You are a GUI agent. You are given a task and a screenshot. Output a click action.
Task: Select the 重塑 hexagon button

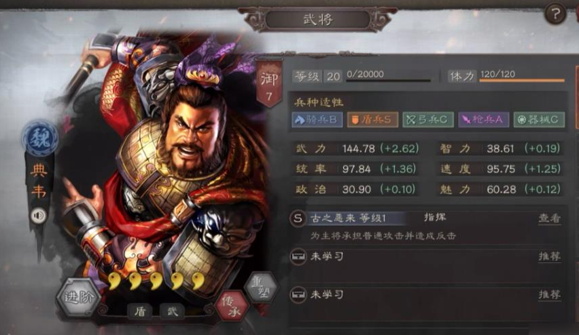pos(262,287)
